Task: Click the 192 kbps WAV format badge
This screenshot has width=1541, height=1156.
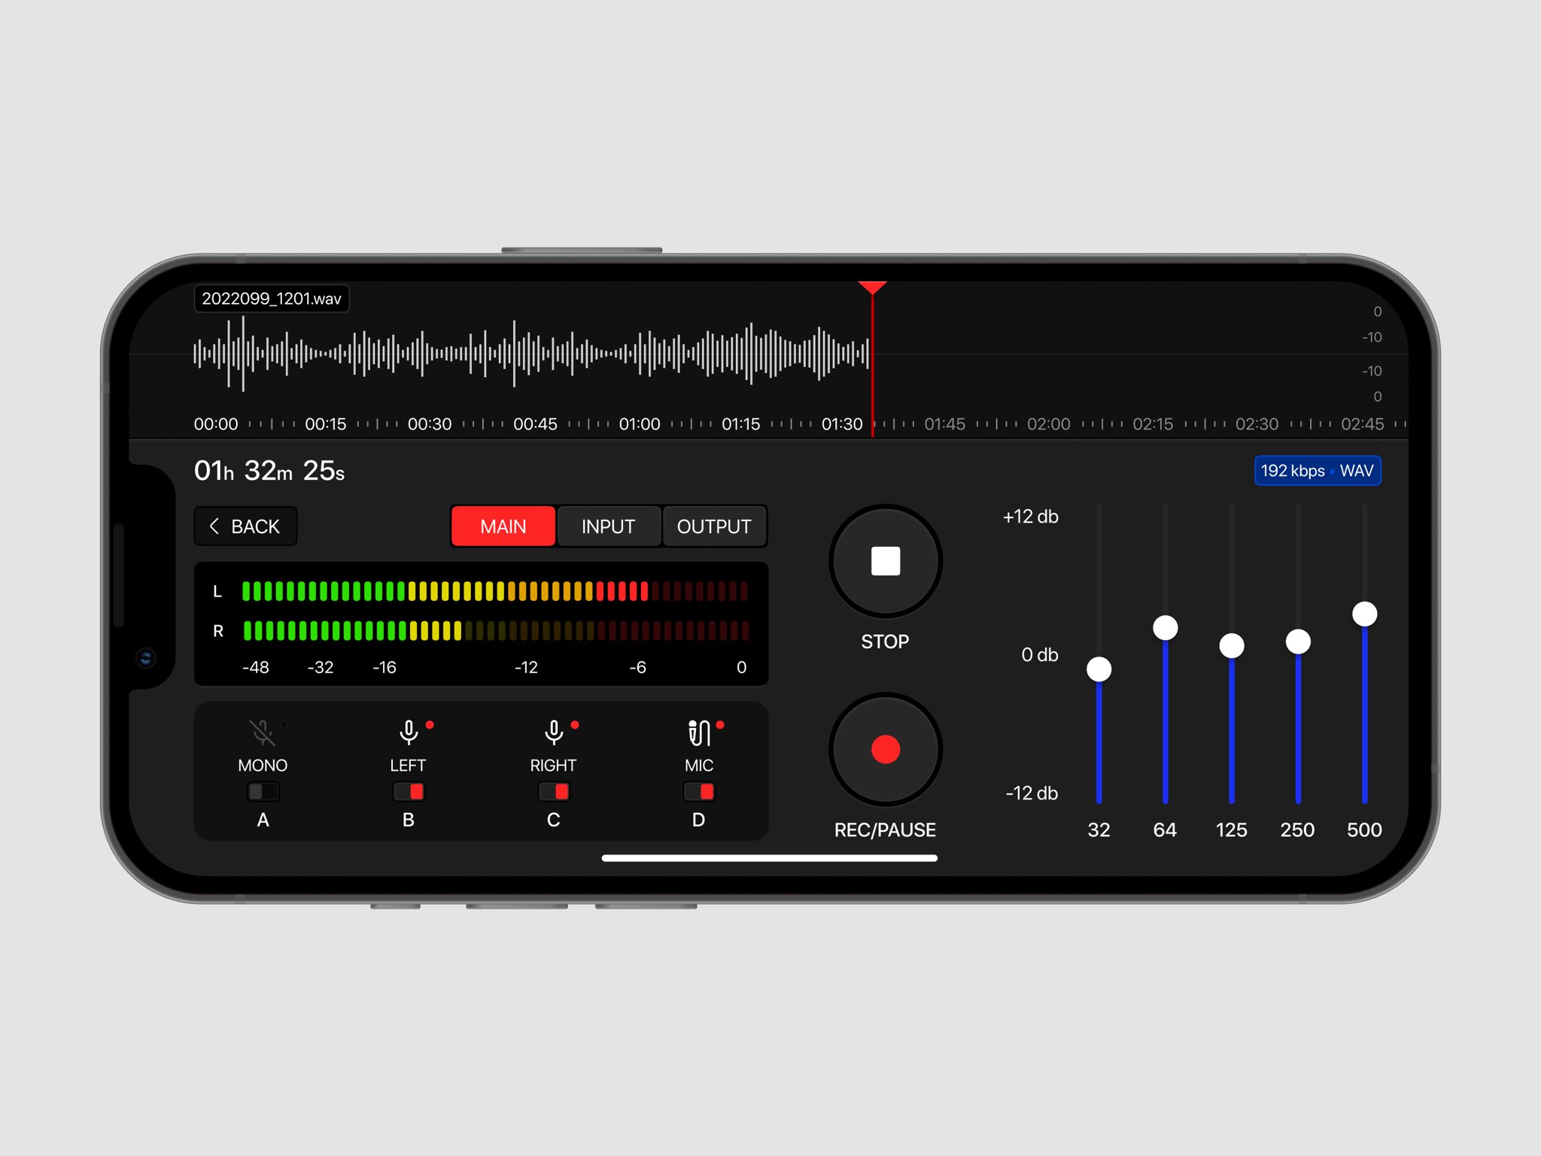Action: (x=1318, y=471)
